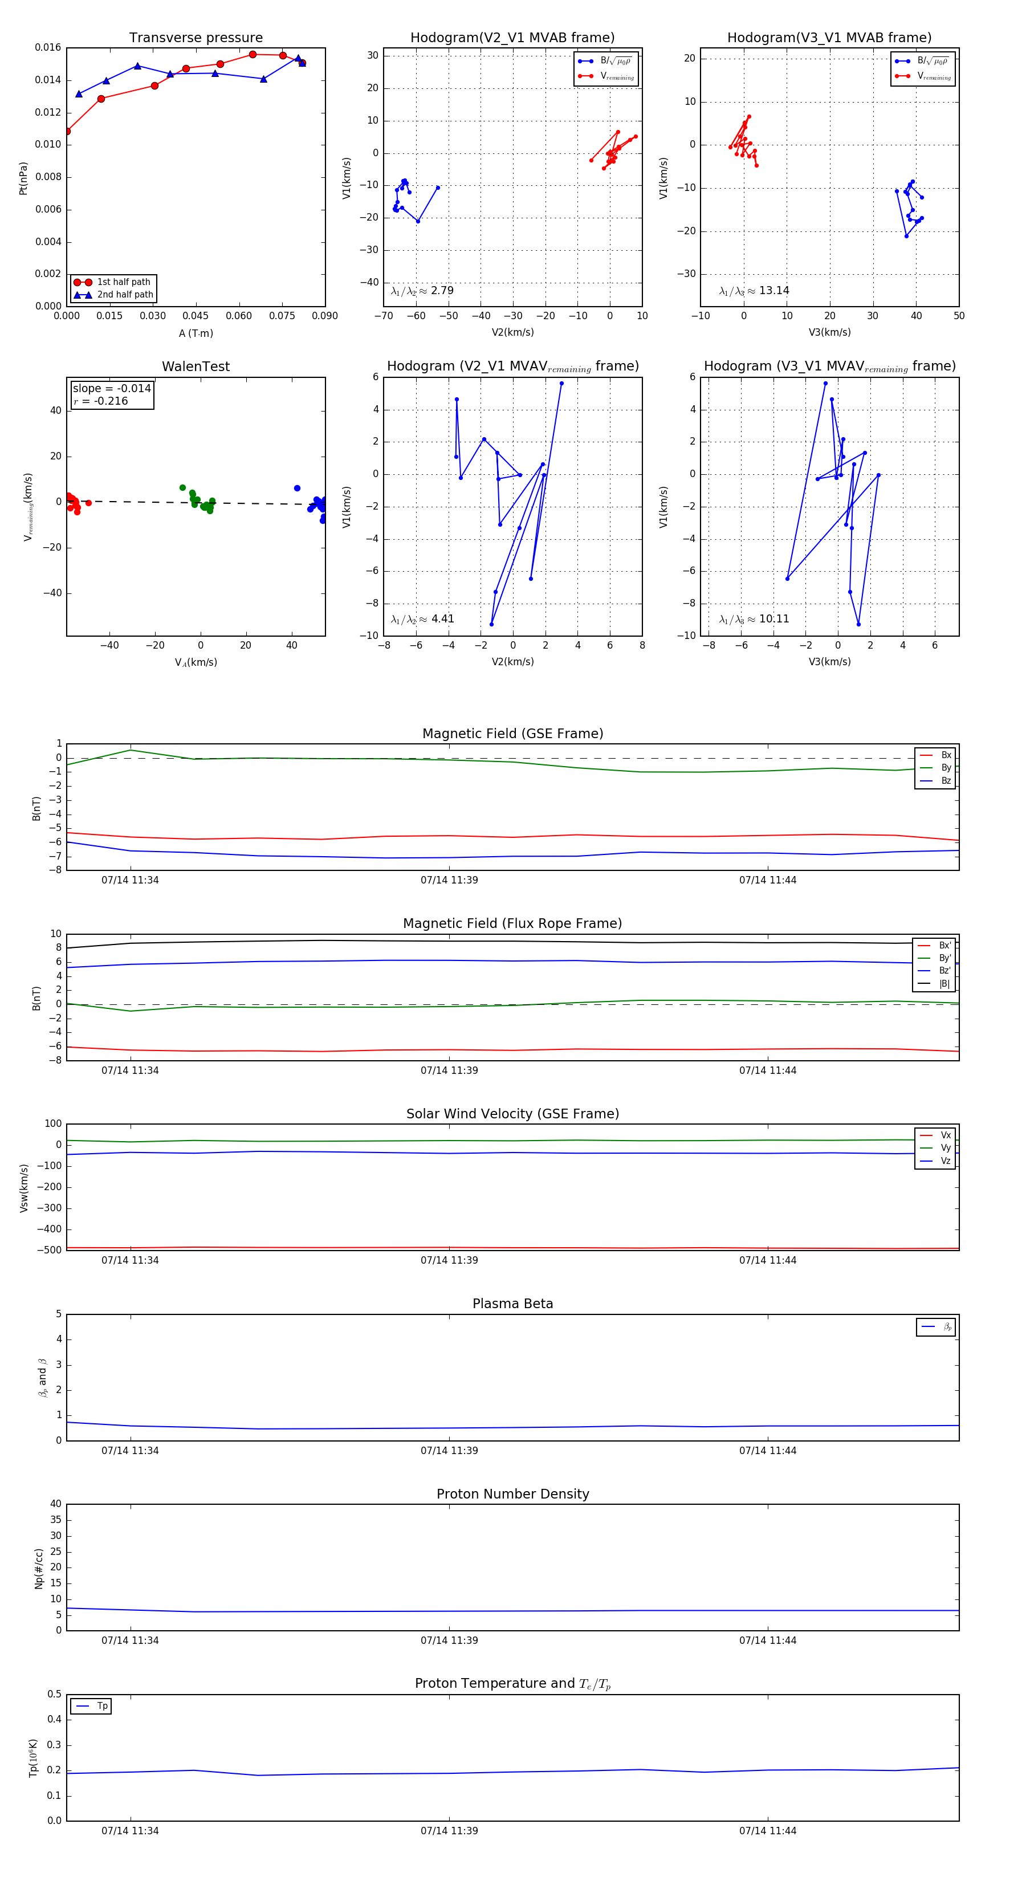Click the "Vsw(km/s)" y-axis label
Image resolution: width=1026 pixels, height=1881 pixels.
click(x=23, y=1188)
